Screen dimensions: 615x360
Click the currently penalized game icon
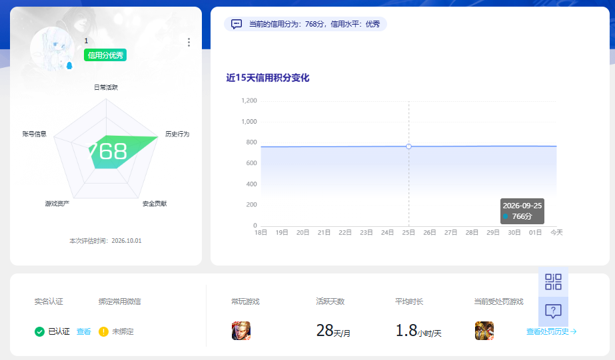[x=484, y=331]
